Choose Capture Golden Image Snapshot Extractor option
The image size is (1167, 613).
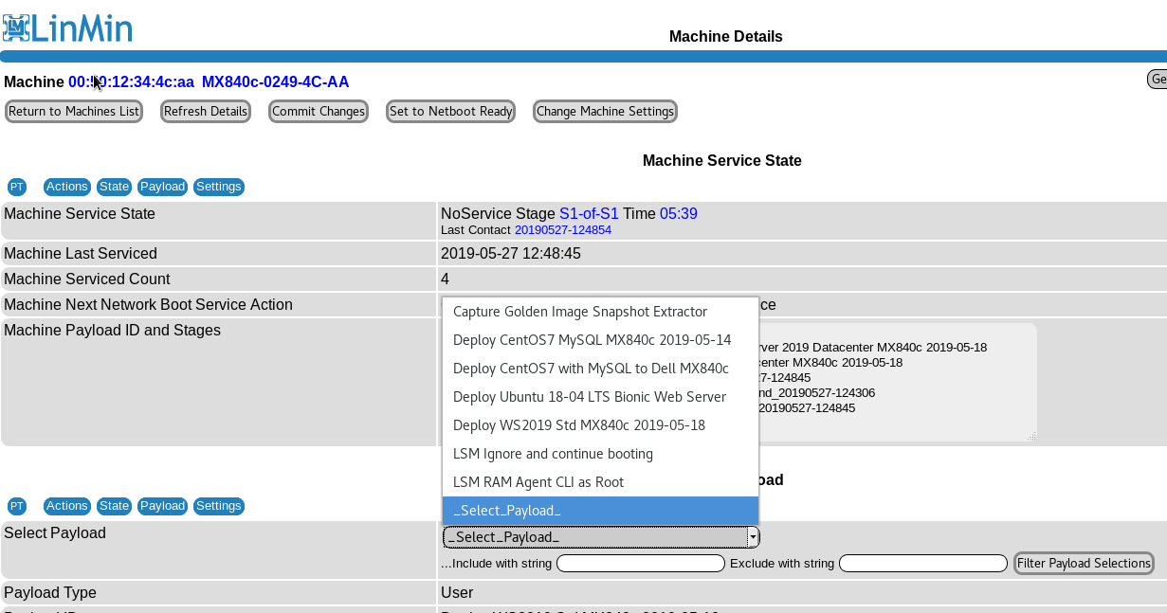(x=580, y=312)
